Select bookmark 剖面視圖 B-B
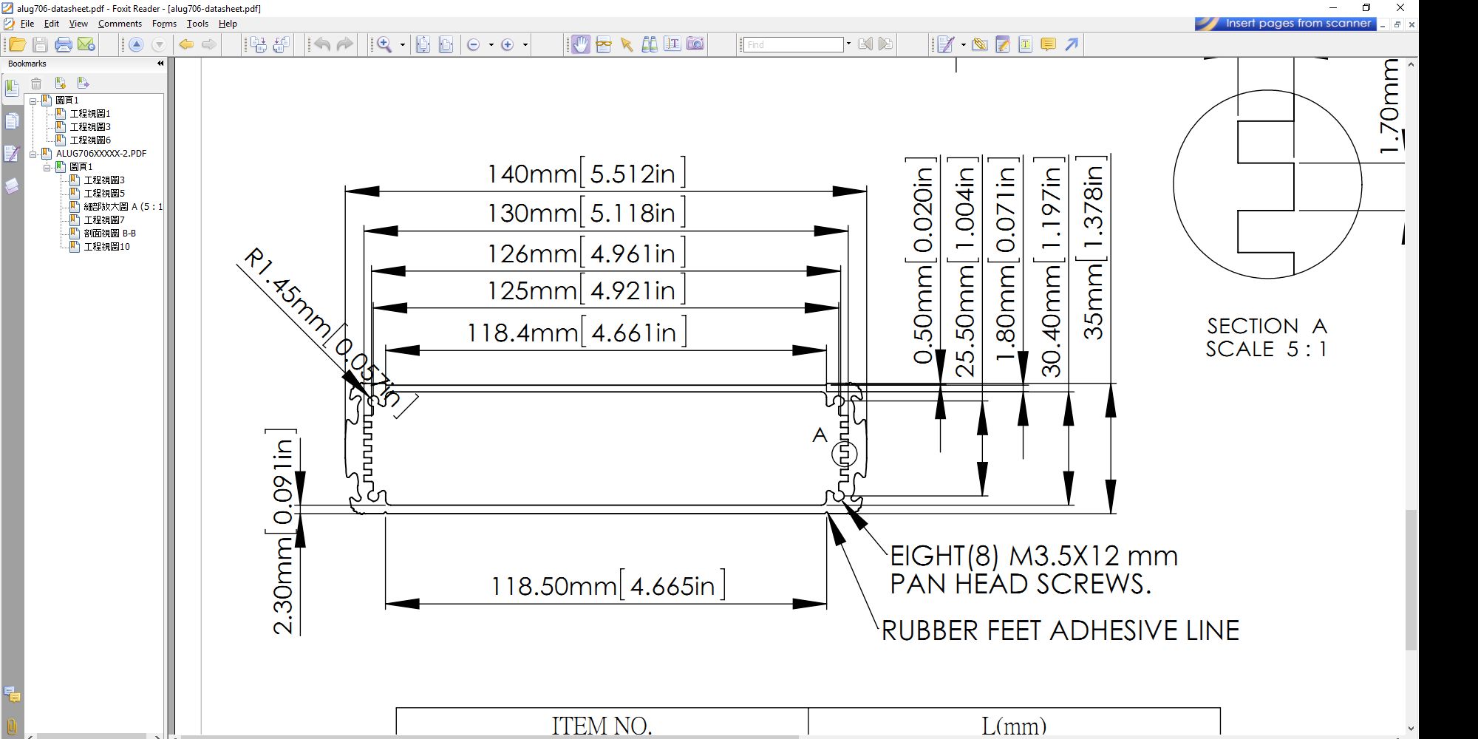Viewport: 1478px width, 739px height. coord(110,234)
